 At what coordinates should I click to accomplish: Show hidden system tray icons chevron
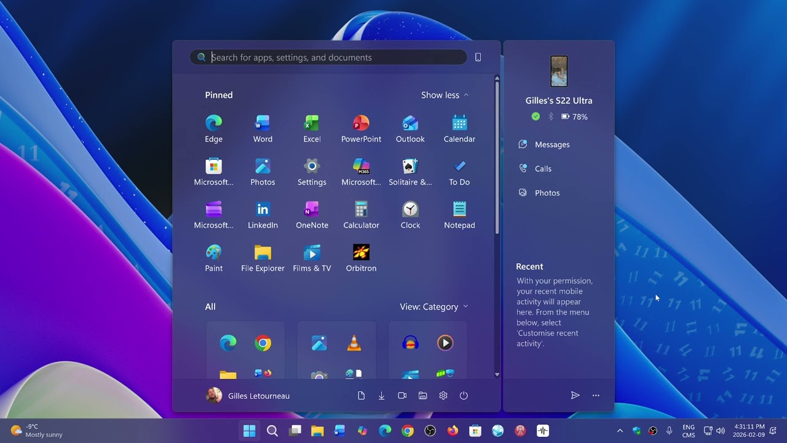[620, 431]
